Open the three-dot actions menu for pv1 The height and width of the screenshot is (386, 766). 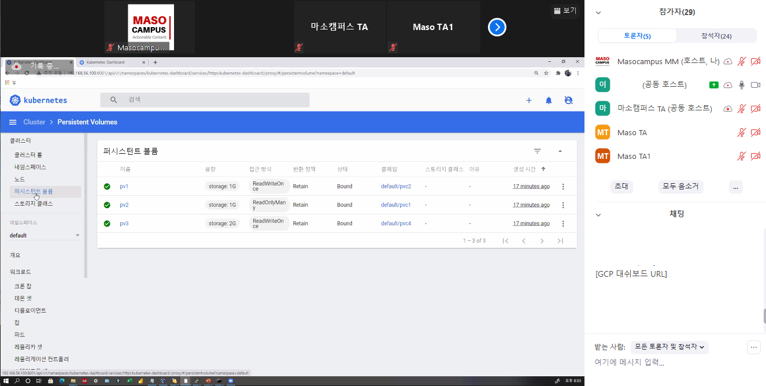[563, 187]
